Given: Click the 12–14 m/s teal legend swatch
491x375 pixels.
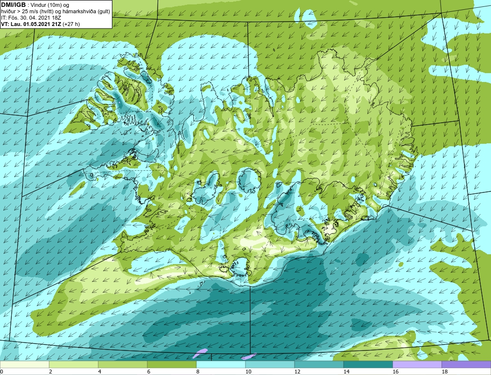Looking at the screenshot, I should point(319,365).
